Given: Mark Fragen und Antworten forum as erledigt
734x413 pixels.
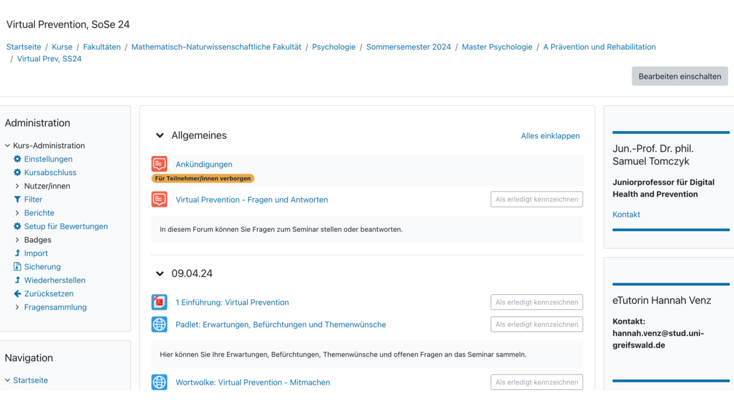Looking at the screenshot, I should click(x=536, y=199).
